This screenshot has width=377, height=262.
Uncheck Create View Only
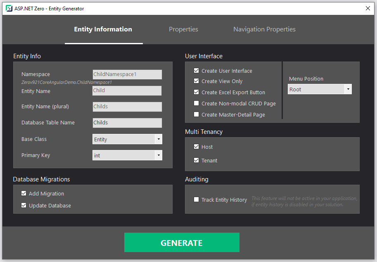coord(196,81)
